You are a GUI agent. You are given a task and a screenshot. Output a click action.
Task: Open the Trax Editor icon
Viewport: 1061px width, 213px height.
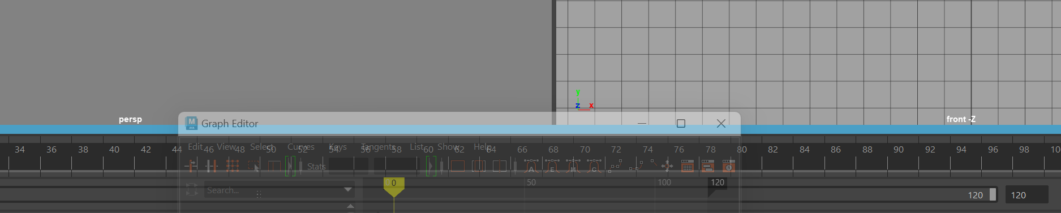[708, 166]
